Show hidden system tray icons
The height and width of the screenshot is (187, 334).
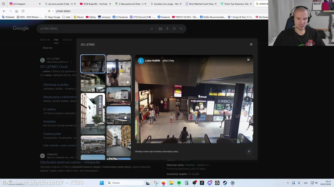(288, 183)
